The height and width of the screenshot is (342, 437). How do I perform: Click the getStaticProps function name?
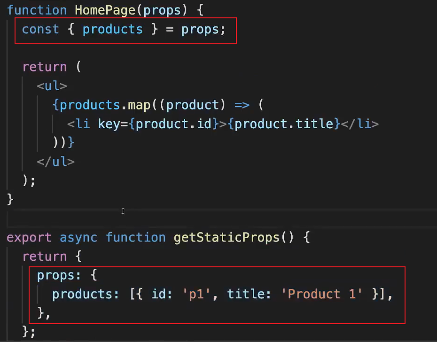tap(227, 237)
